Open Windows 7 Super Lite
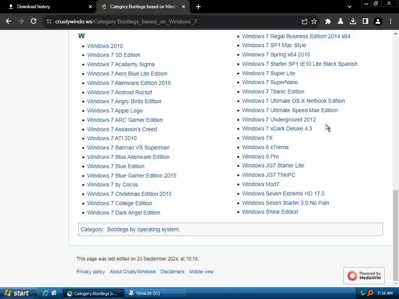 coord(268,73)
